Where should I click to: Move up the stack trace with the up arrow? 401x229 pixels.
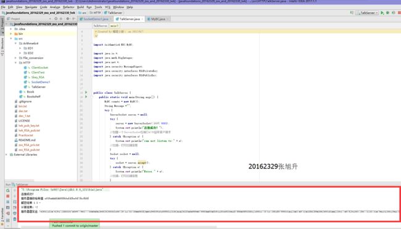coord(15,190)
